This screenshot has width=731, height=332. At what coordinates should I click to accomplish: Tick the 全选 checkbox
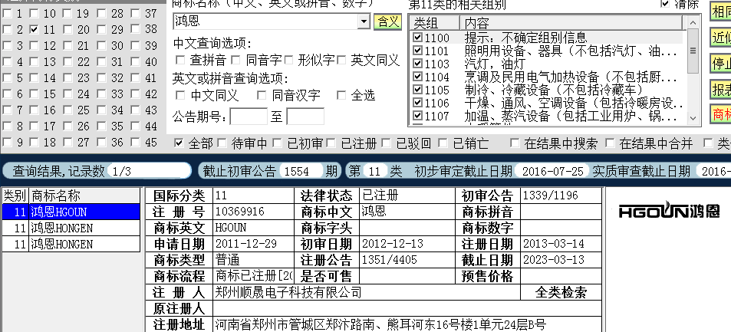tap(341, 96)
